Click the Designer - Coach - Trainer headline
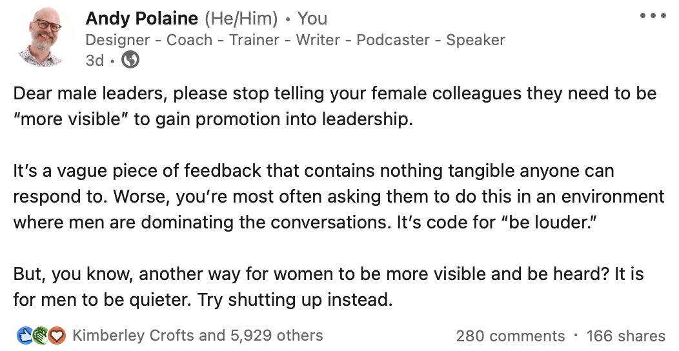The height and width of the screenshot is (351, 679). point(296,40)
